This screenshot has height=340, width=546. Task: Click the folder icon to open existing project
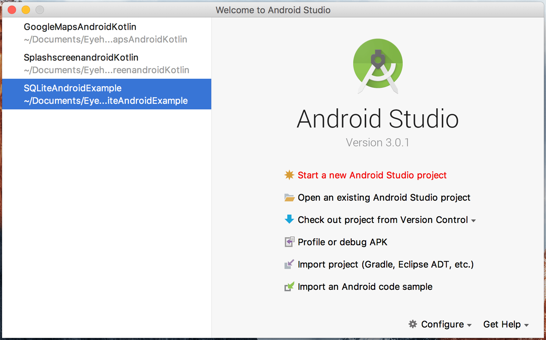289,197
